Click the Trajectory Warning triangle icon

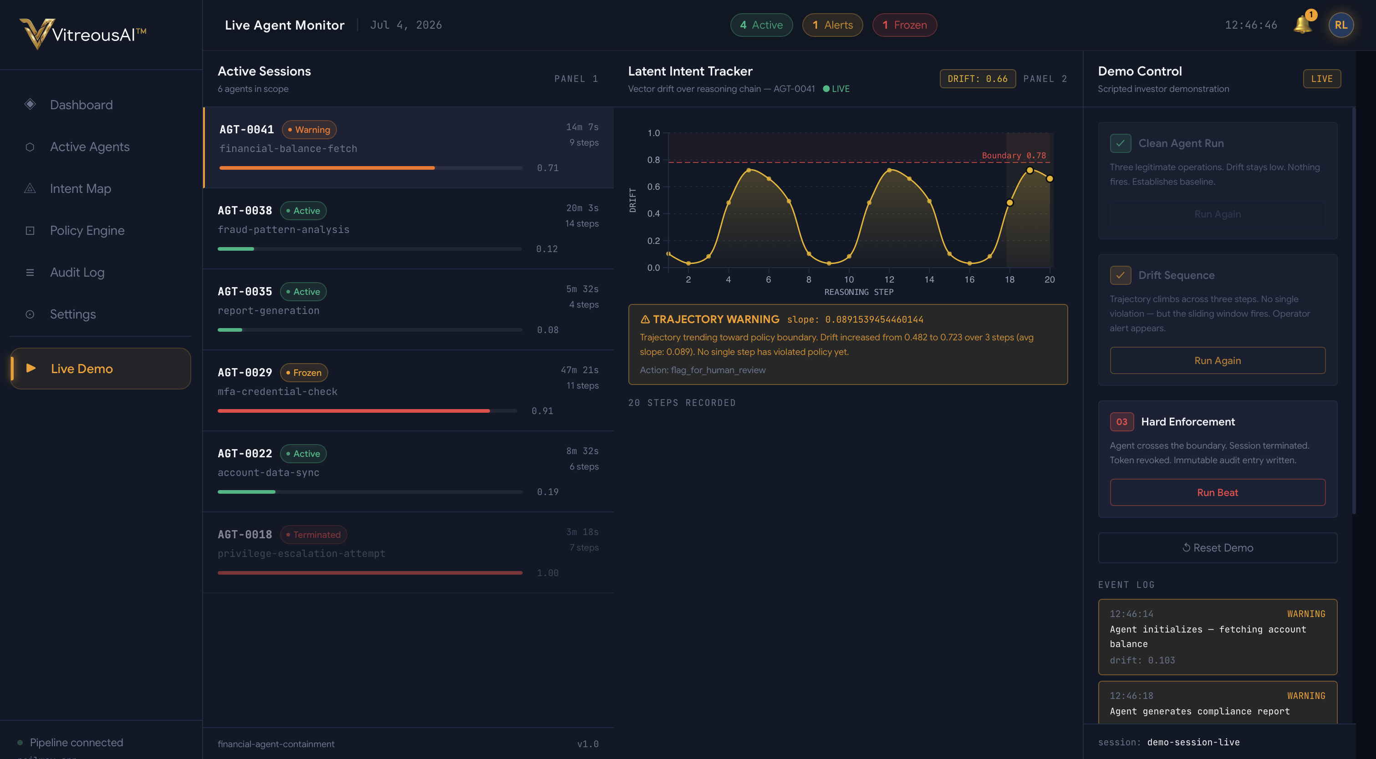click(x=645, y=319)
